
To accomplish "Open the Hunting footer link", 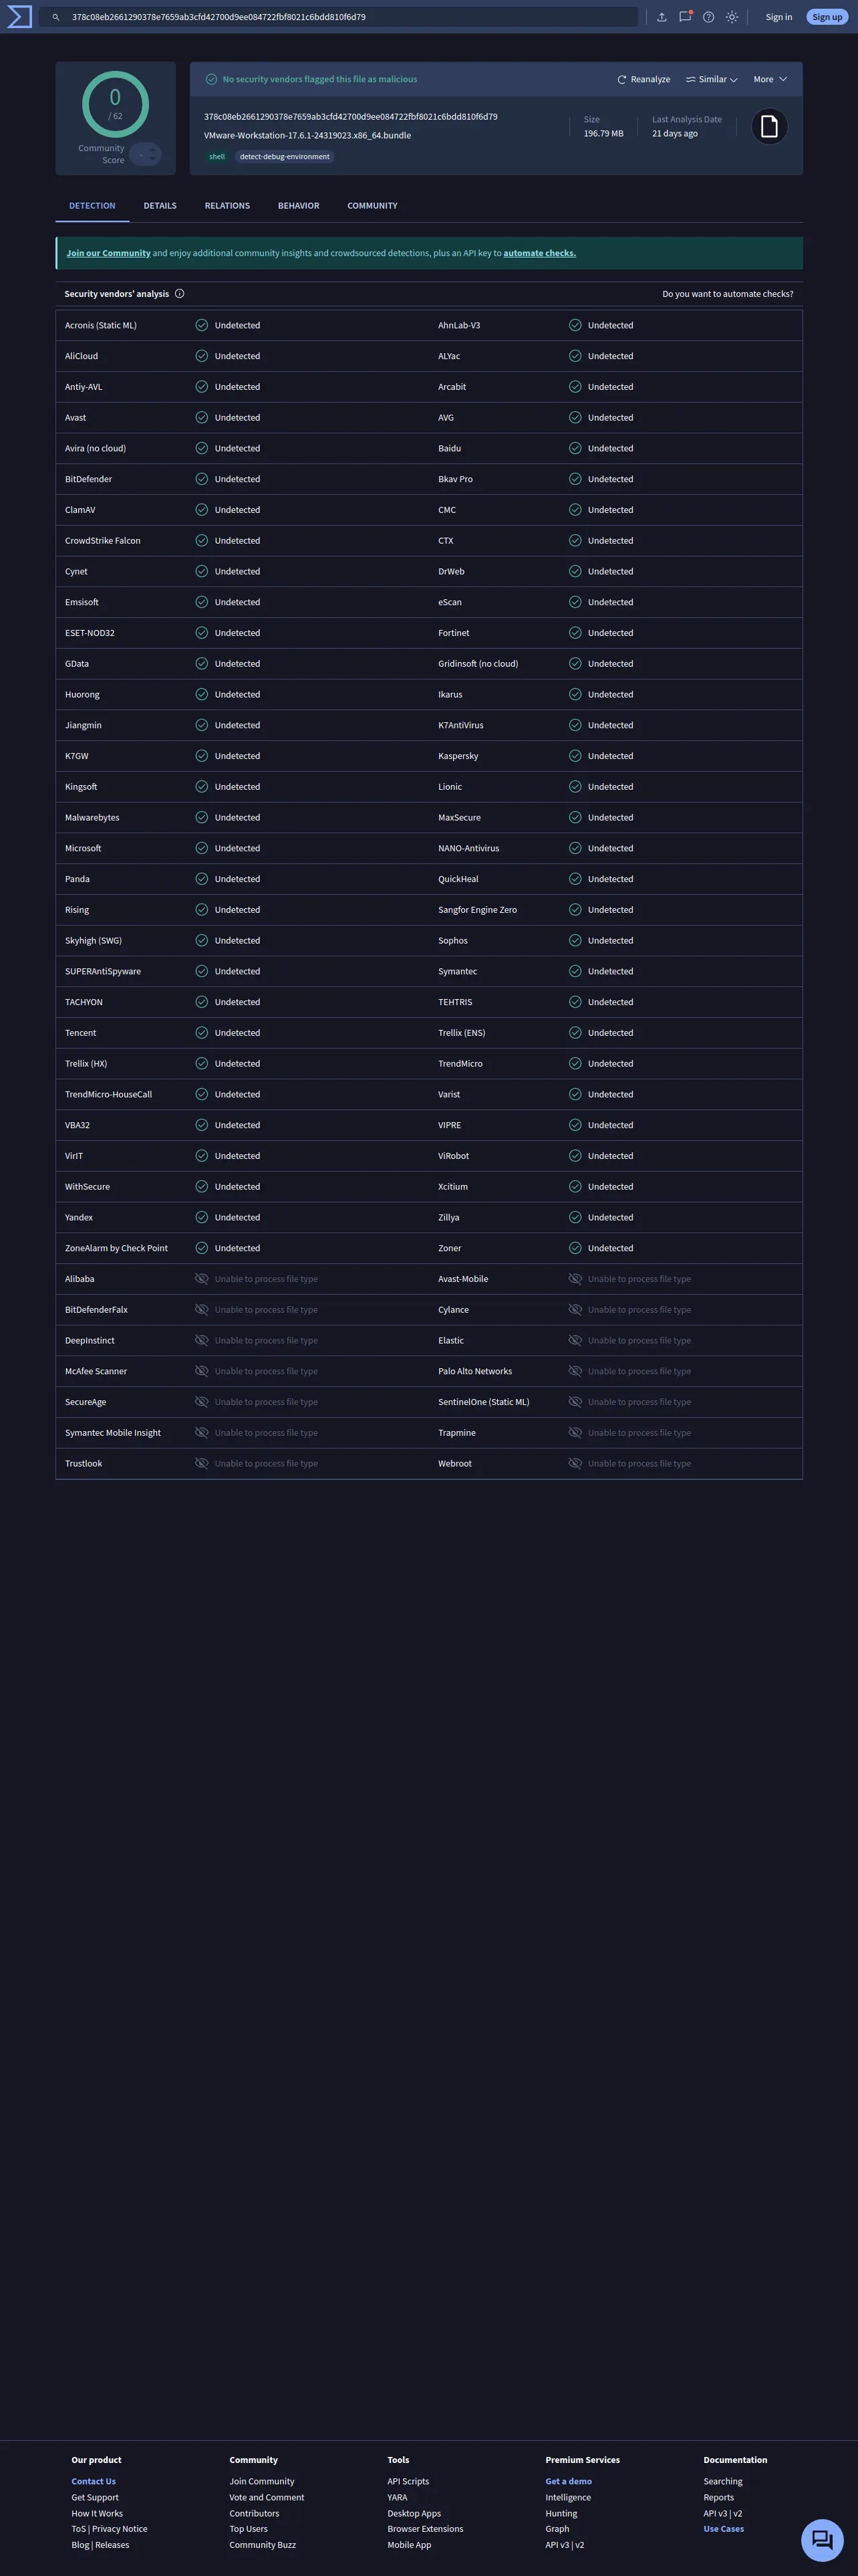I will [x=561, y=2513].
